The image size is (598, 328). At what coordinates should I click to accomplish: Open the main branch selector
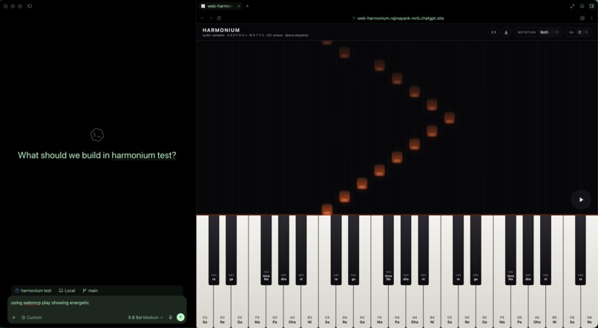(x=91, y=291)
